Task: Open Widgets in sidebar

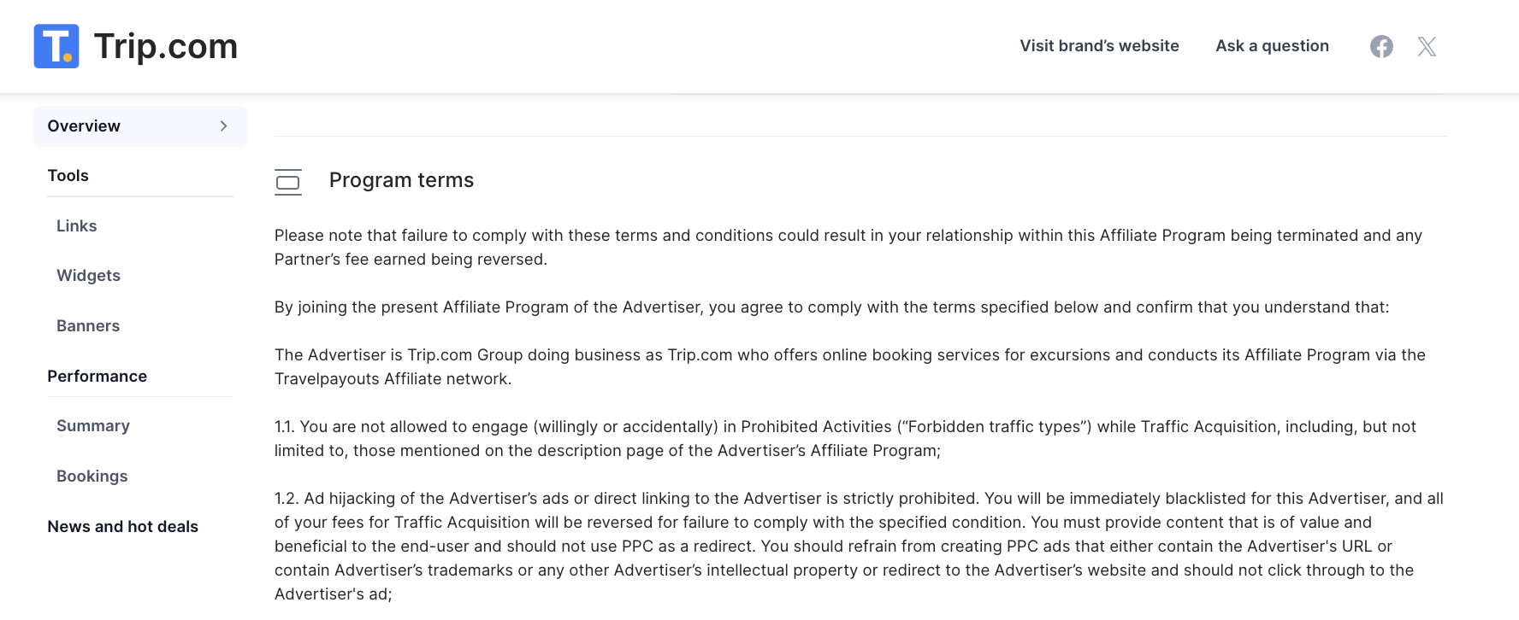Action: click(88, 276)
